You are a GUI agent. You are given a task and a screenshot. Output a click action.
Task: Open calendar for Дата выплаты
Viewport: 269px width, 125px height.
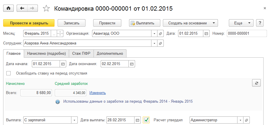pos(138,120)
